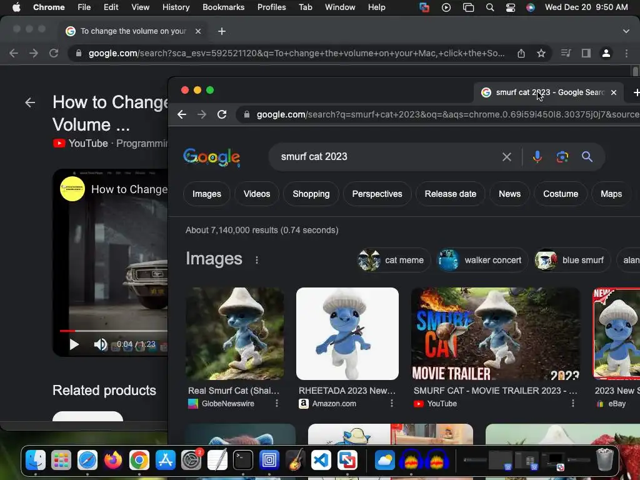Open media control icon in back window toolbar
Image resolution: width=640 pixels, height=480 pixels.
(x=566, y=53)
